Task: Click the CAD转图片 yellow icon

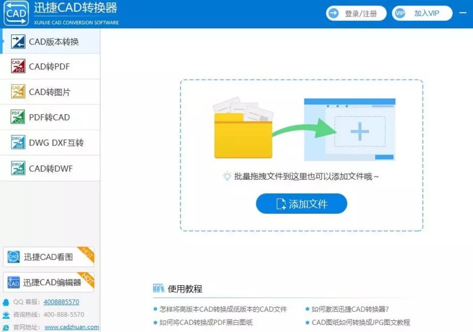Action: click(x=18, y=92)
